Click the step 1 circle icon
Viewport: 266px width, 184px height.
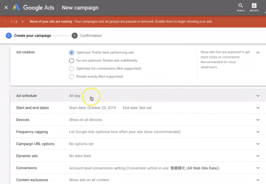click(9, 36)
